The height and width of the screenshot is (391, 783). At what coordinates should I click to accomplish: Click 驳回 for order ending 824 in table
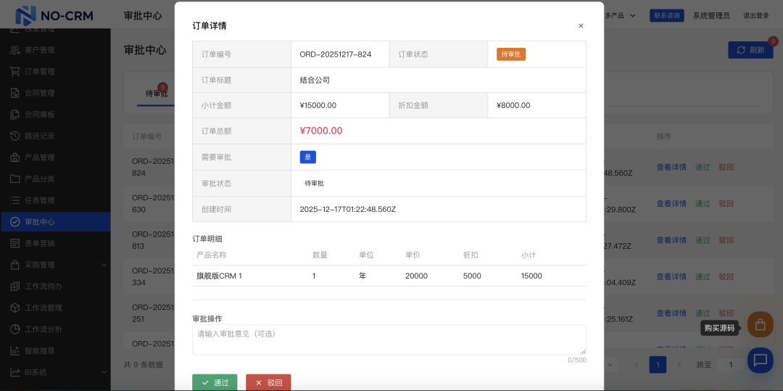[x=726, y=168]
